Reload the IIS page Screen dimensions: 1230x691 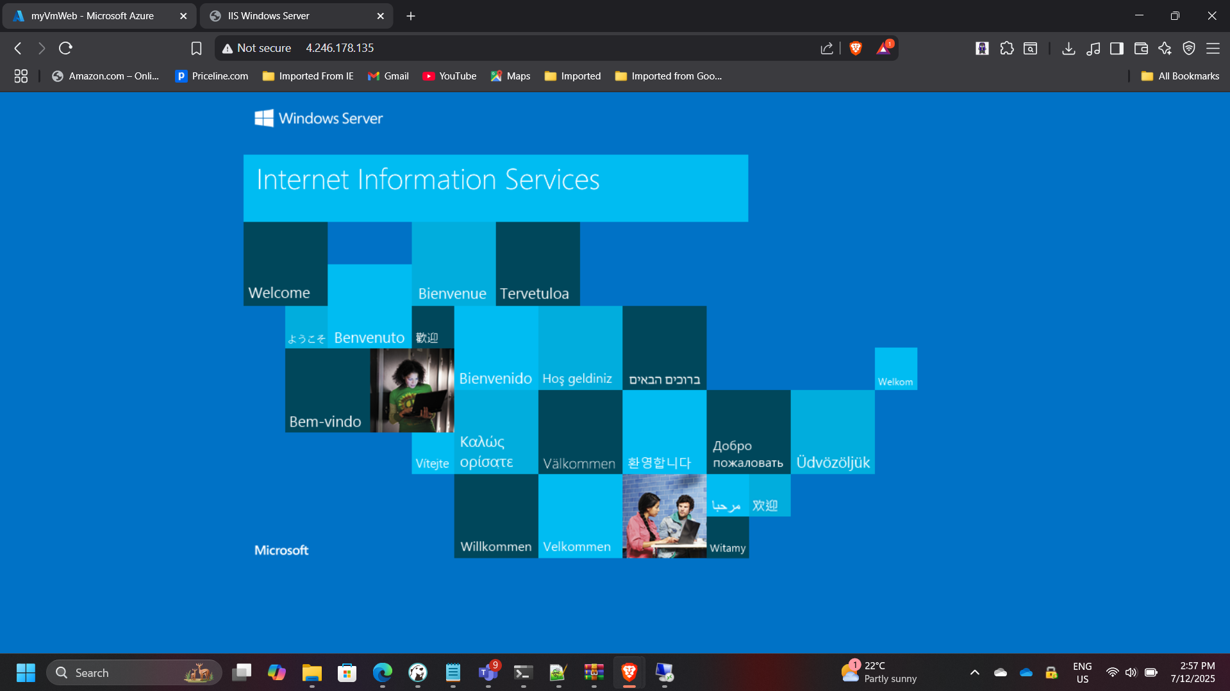(x=65, y=48)
